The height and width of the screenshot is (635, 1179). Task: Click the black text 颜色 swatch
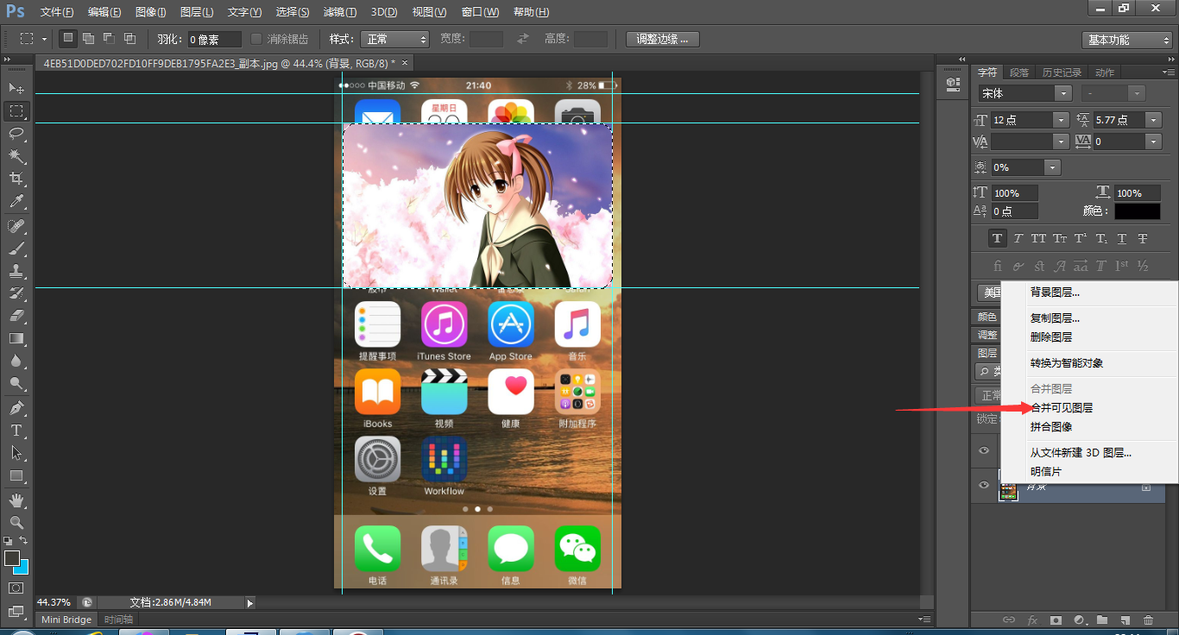tap(1137, 211)
